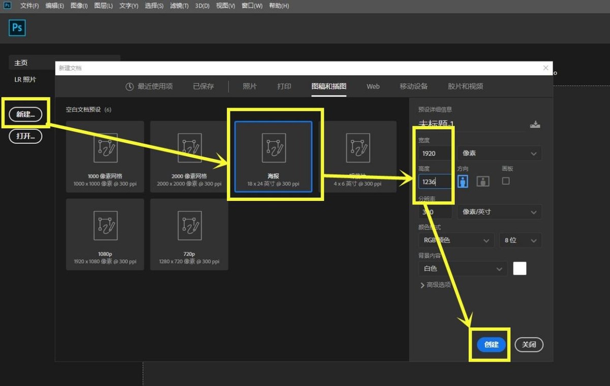
Task: Open the RGB 颜色 color mode dropdown
Action: click(x=456, y=240)
